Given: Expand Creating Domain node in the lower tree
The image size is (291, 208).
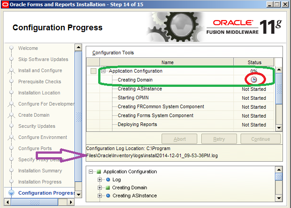Looking at the screenshot, I should [x=100, y=188].
